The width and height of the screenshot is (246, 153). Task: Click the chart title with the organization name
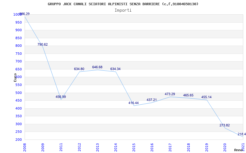click(123, 4)
